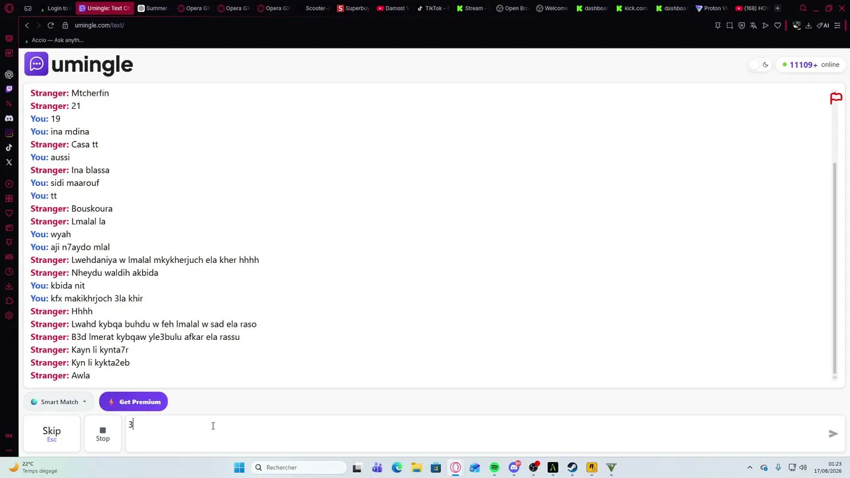
Task: Open the Twitch sidebar icon
Action: (9, 89)
